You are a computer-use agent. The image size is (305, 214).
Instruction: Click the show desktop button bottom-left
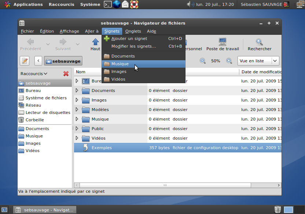(4, 210)
